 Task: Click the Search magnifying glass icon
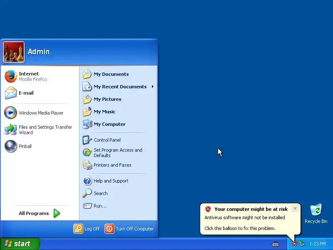pos(87,193)
